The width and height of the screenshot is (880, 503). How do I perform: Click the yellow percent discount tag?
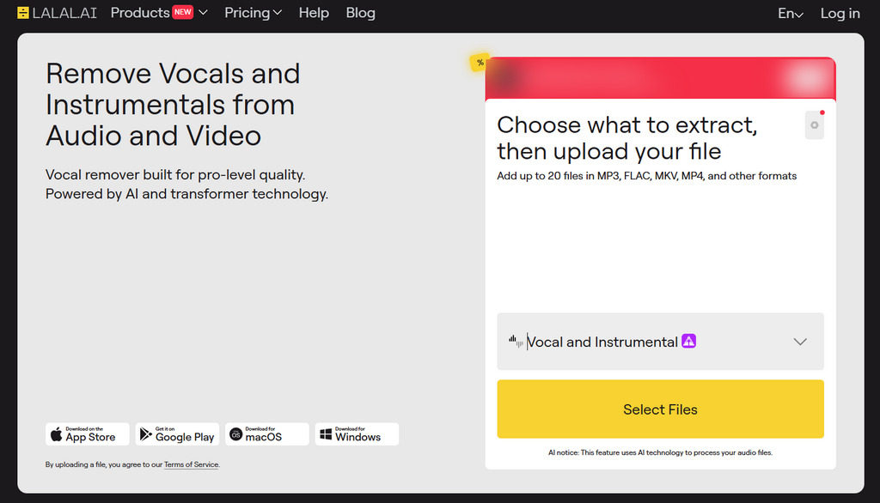pyautogui.click(x=480, y=63)
